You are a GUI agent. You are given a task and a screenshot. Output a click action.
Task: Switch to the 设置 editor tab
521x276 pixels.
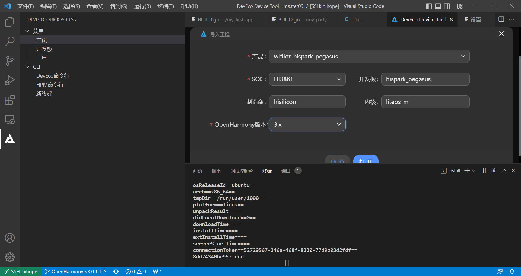tap(475, 19)
